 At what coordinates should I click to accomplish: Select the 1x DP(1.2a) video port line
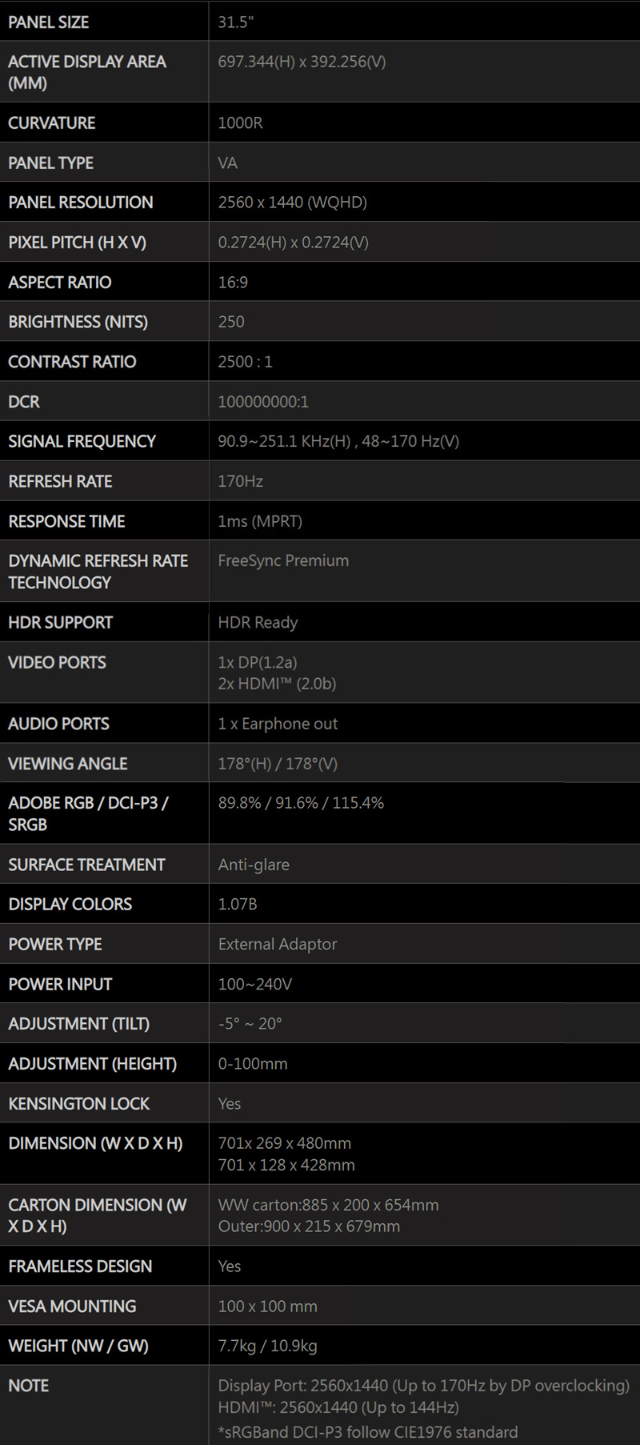point(258,662)
